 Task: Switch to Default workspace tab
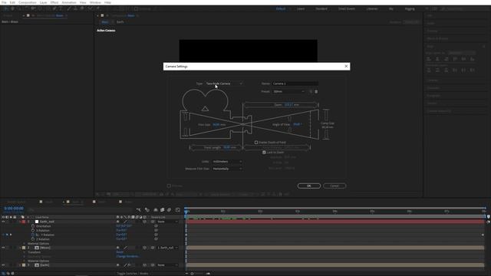(281, 8)
